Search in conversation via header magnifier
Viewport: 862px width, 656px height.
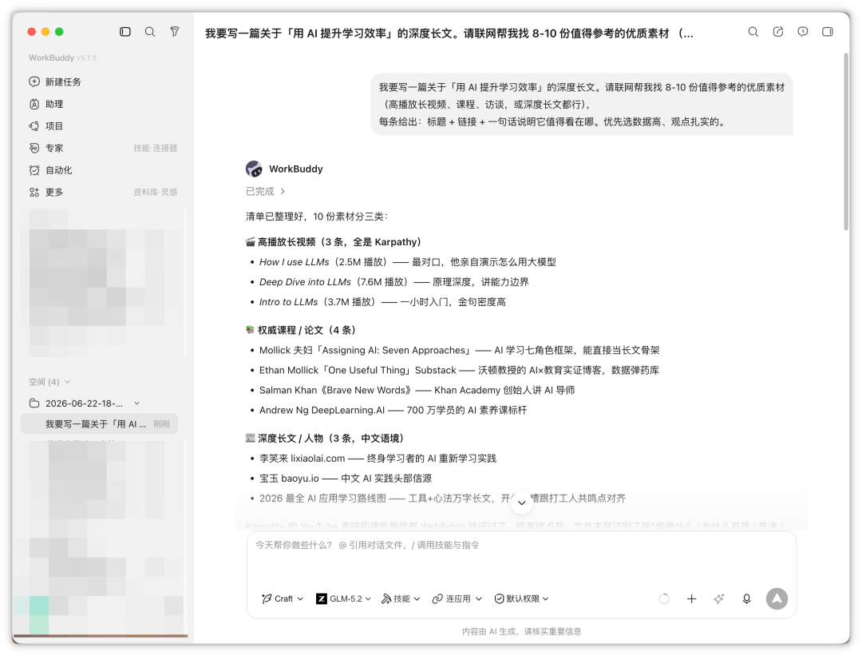753,32
